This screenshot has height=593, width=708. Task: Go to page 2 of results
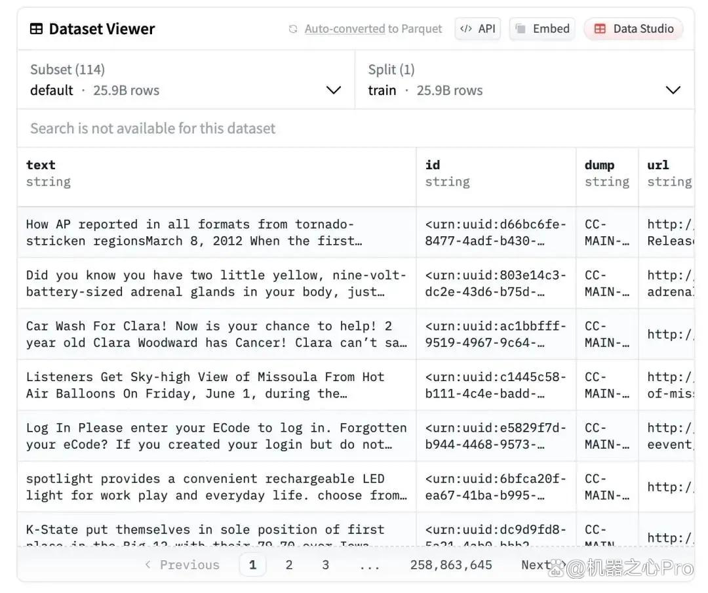[289, 565]
